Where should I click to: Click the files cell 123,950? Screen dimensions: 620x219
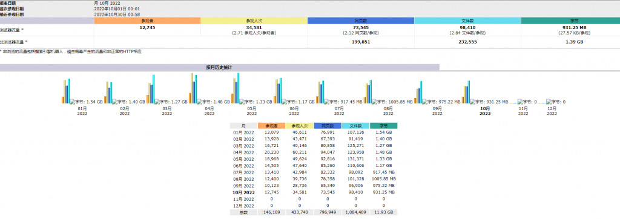(x=355, y=152)
